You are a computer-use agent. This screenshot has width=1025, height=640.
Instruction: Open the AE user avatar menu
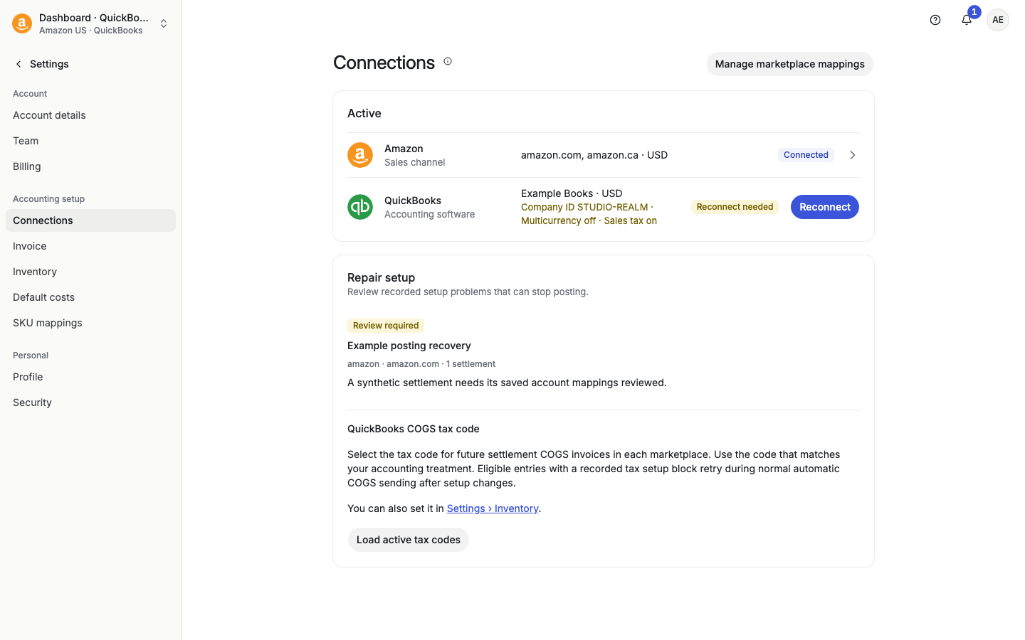pyautogui.click(x=998, y=20)
